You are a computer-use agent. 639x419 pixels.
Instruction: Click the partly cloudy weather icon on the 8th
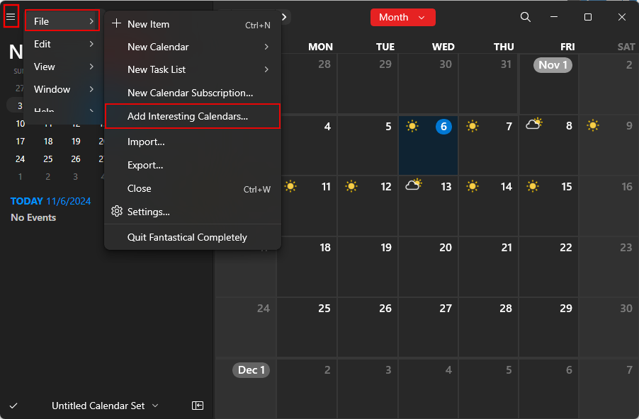point(534,125)
